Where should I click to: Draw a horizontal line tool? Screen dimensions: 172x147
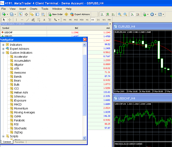click(22, 20)
